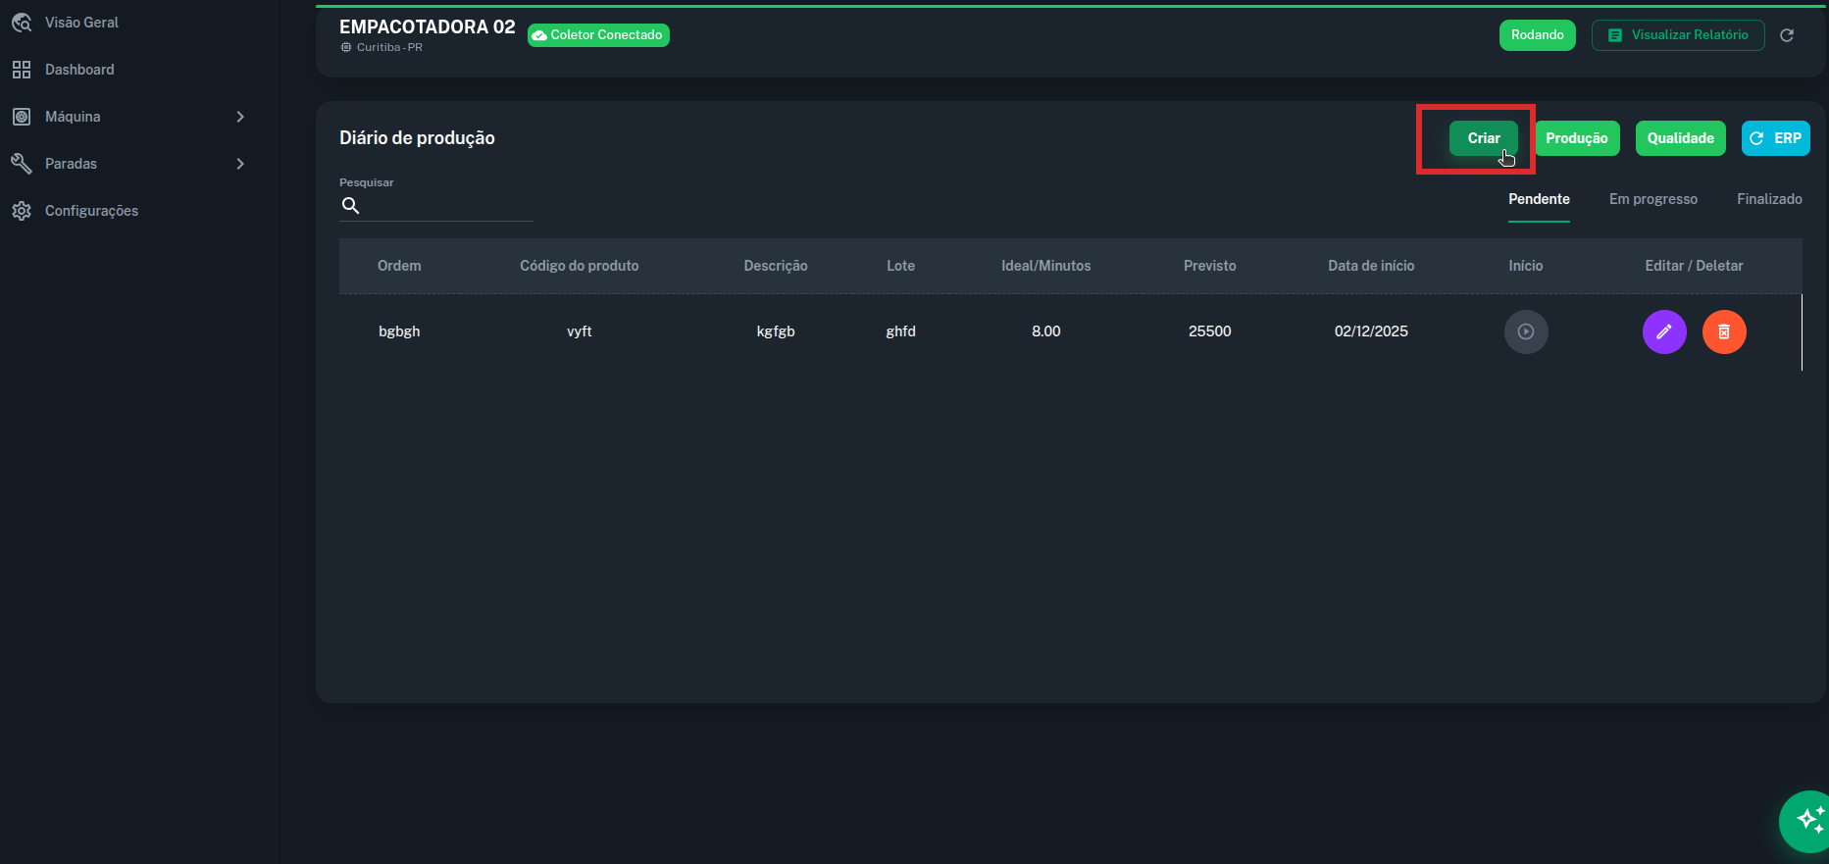1829x864 pixels.
Task: Click the search magnifier icon
Action: tap(350, 206)
